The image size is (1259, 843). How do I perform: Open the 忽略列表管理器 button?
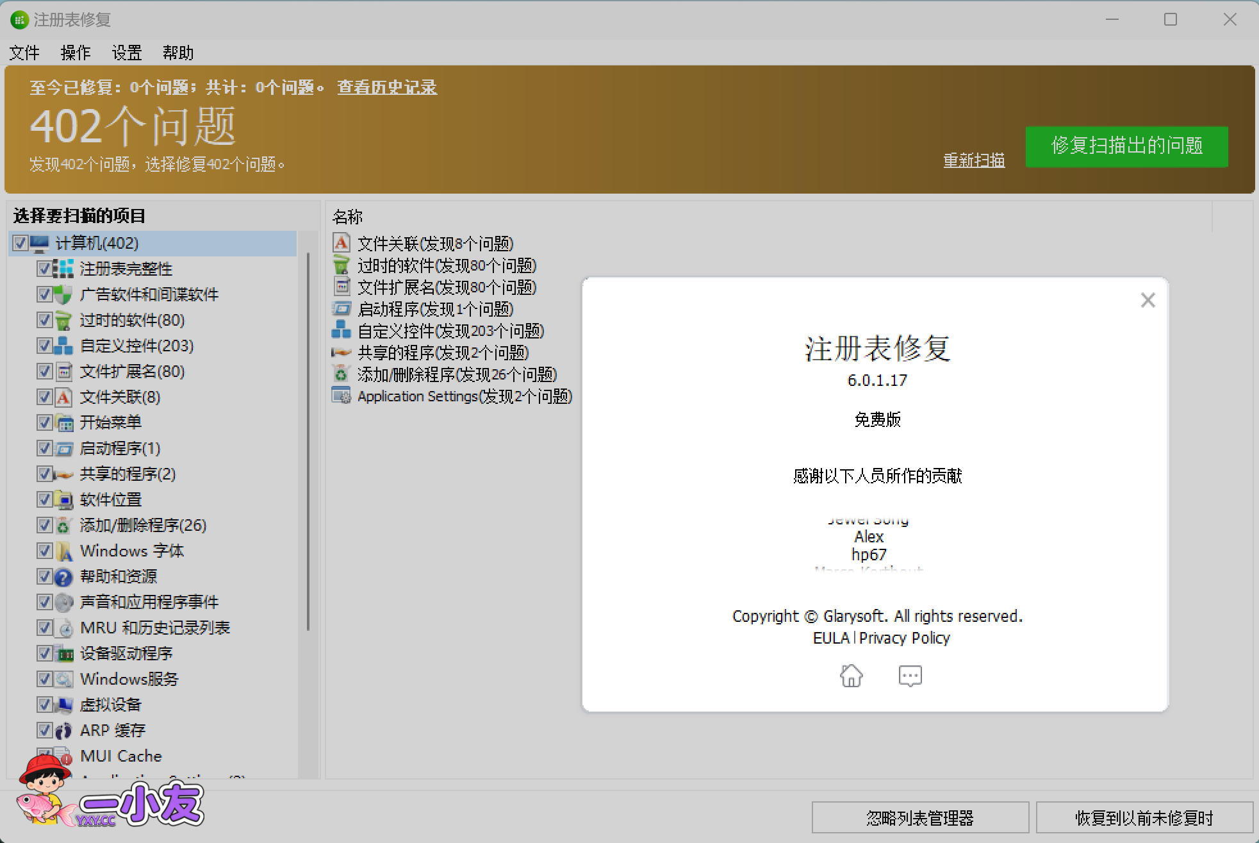[x=919, y=817]
